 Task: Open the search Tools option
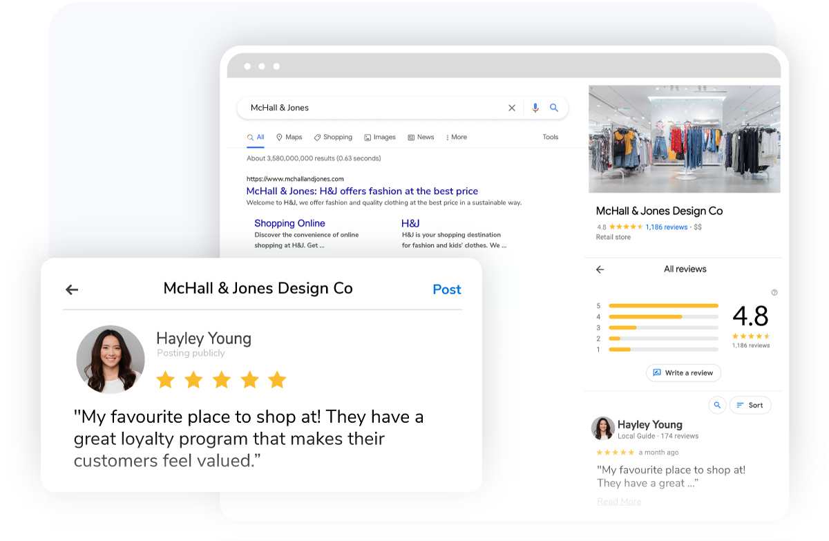[x=551, y=137]
